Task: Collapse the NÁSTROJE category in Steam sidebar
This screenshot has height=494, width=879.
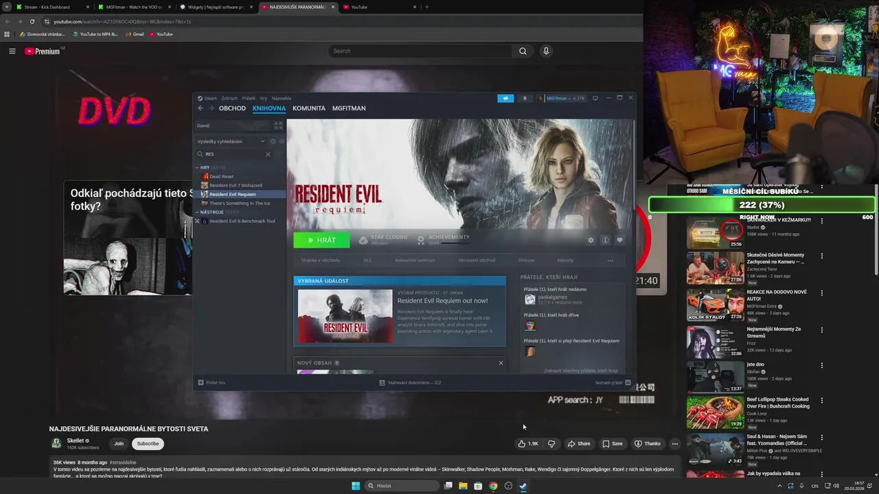Action: pos(198,212)
